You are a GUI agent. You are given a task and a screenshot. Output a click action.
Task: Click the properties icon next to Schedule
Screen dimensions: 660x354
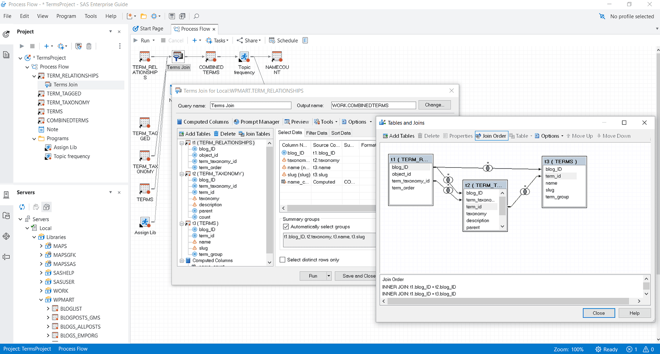[305, 41]
